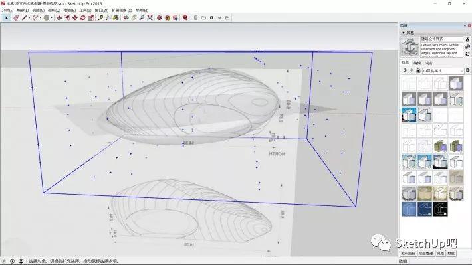The width and height of the screenshot is (472, 265).
Task: Click the 默认面板 tray tab
Action: coord(408,254)
